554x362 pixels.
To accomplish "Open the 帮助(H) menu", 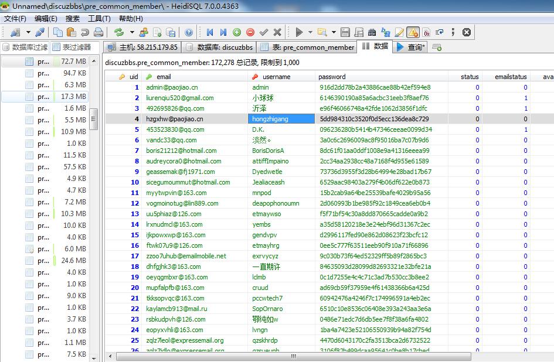I will click(x=131, y=19).
